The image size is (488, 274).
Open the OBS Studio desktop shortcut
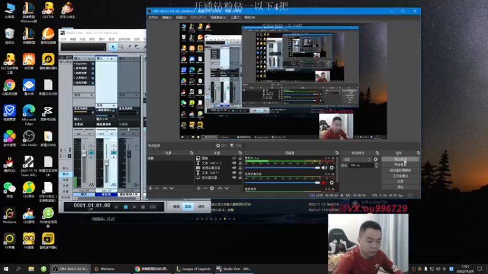29,138
